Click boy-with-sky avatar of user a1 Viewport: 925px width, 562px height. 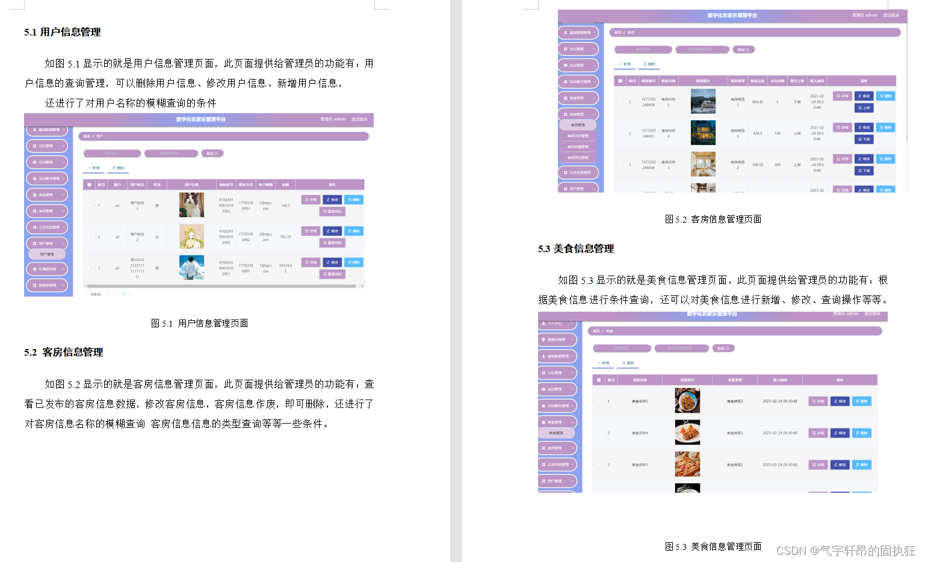click(x=191, y=268)
